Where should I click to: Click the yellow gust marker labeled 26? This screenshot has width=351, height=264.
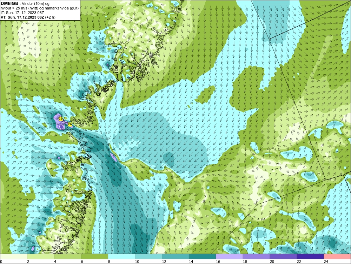pyautogui.click(x=70, y=124)
